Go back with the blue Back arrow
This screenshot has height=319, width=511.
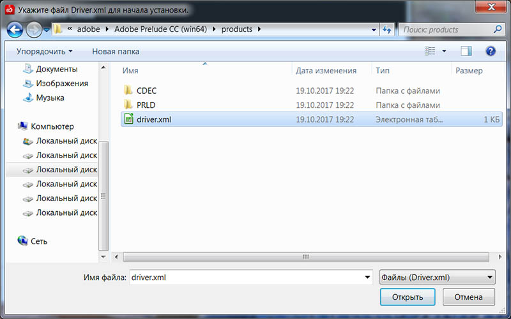15,30
